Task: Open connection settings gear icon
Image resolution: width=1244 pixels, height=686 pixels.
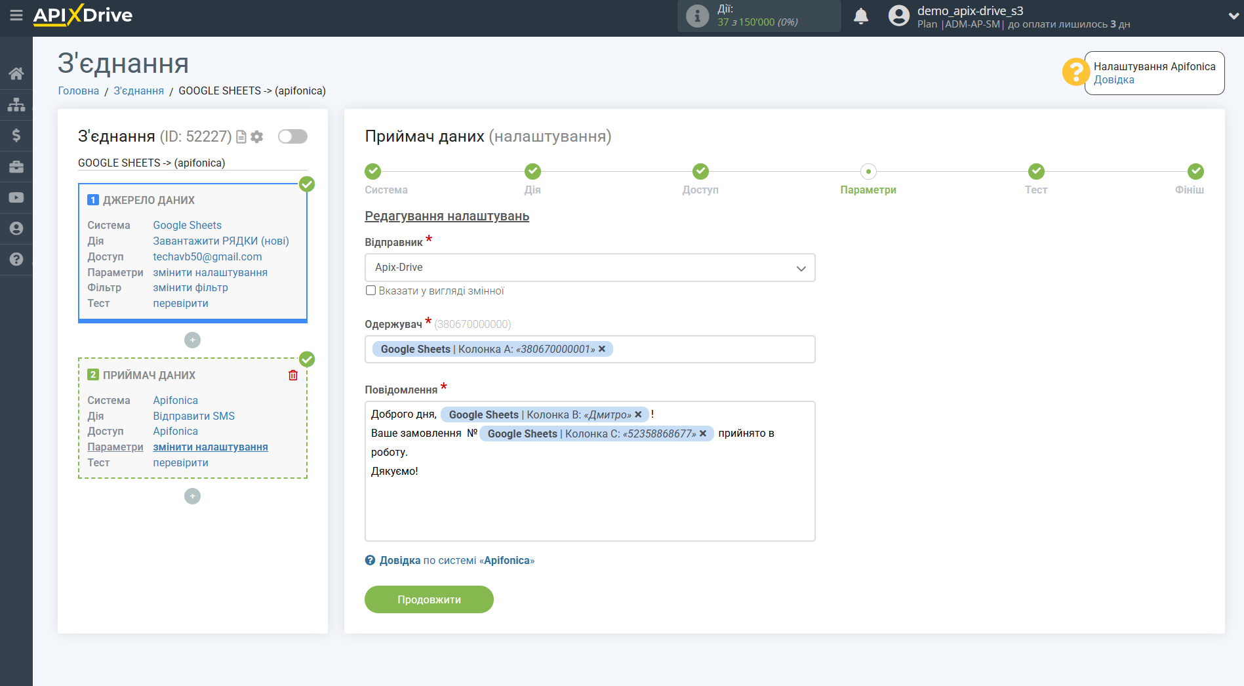Action: 257,136
